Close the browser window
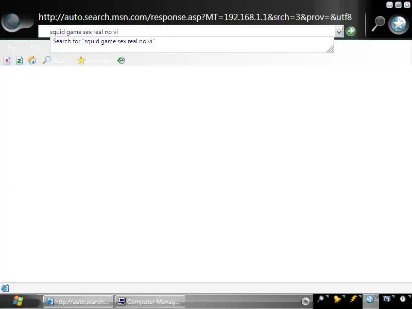Screen dimensions: 412x309 [407, 5]
